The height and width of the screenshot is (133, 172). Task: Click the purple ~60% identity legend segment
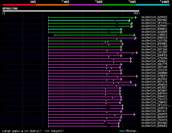pyautogui.click(x=86, y=5)
